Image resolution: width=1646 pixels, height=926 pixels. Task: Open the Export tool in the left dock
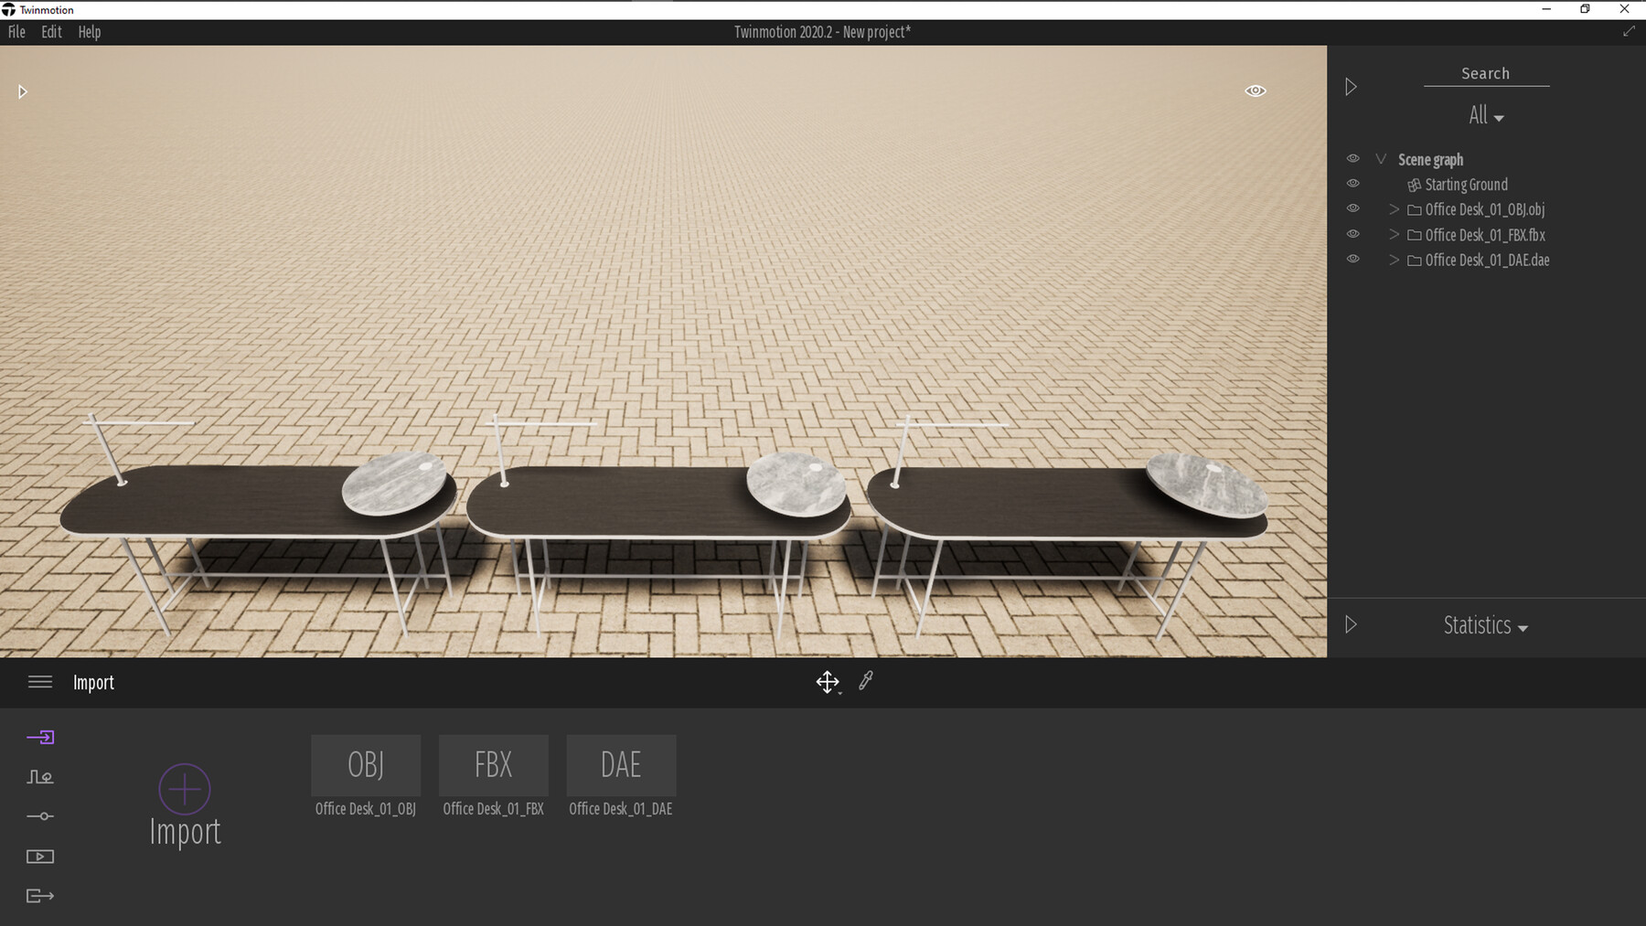pyautogui.click(x=40, y=896)
